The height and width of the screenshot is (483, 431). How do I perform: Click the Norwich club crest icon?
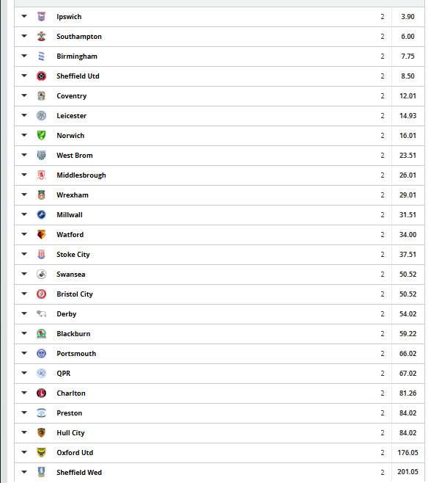pyautogui.click(x=41, y=136)
